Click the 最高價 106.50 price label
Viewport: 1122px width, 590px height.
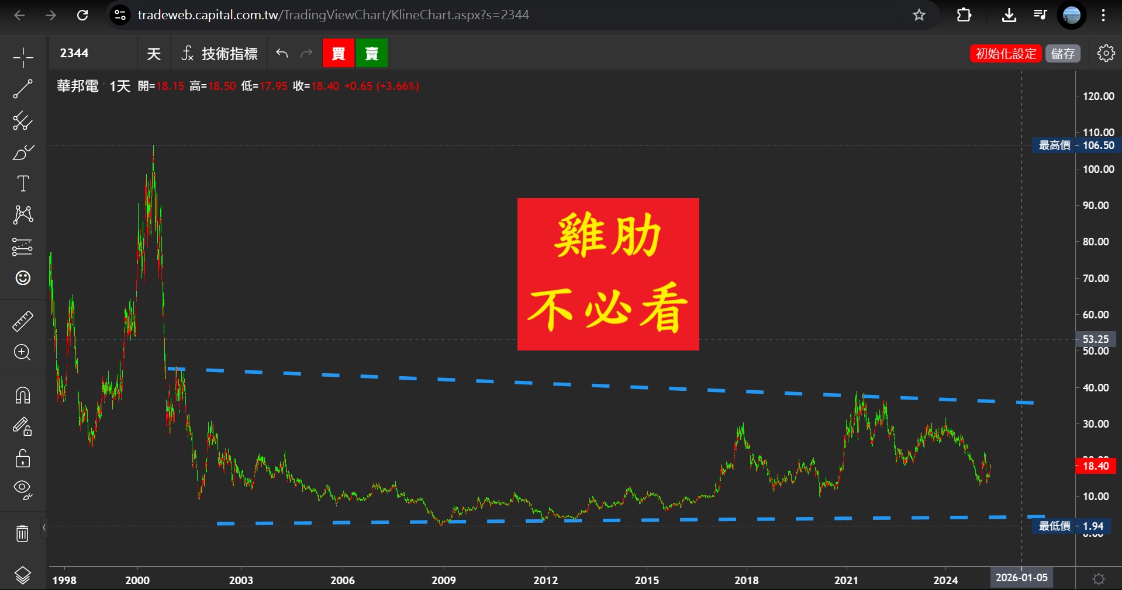click(1076, 145)
